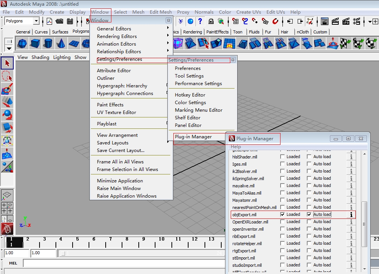Click the single perspective layout icon
The image size is (379, 274).
tap(7, 195)
